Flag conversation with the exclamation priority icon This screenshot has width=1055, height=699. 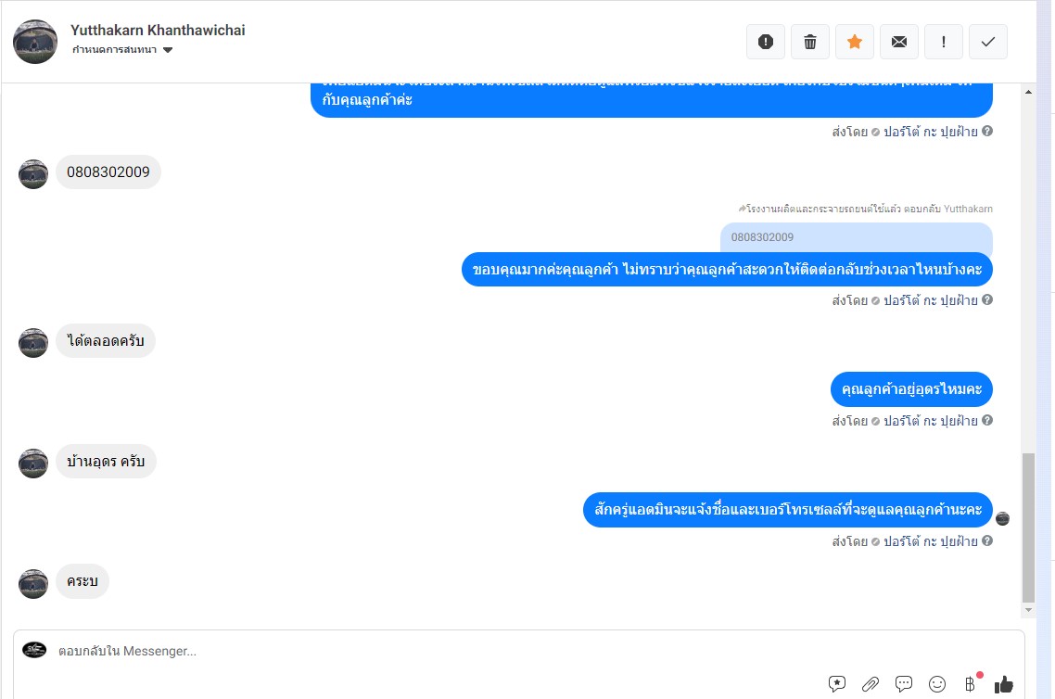coord(944,42)
